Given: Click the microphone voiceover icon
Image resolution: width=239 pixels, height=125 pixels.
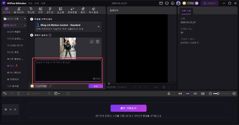Looking at the screenshot, I should coord(169,94).
